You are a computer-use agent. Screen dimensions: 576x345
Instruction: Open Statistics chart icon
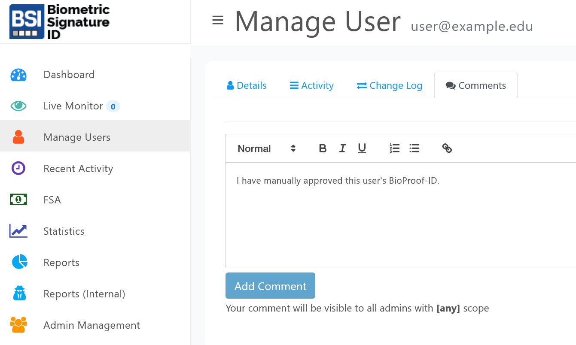18,231
